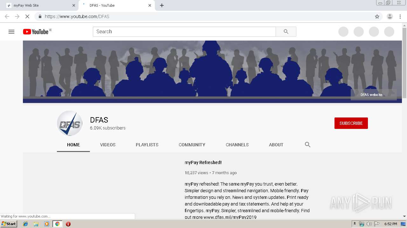
Task: Click the show desktop icon in tray
Action: [x=403, y=224]
